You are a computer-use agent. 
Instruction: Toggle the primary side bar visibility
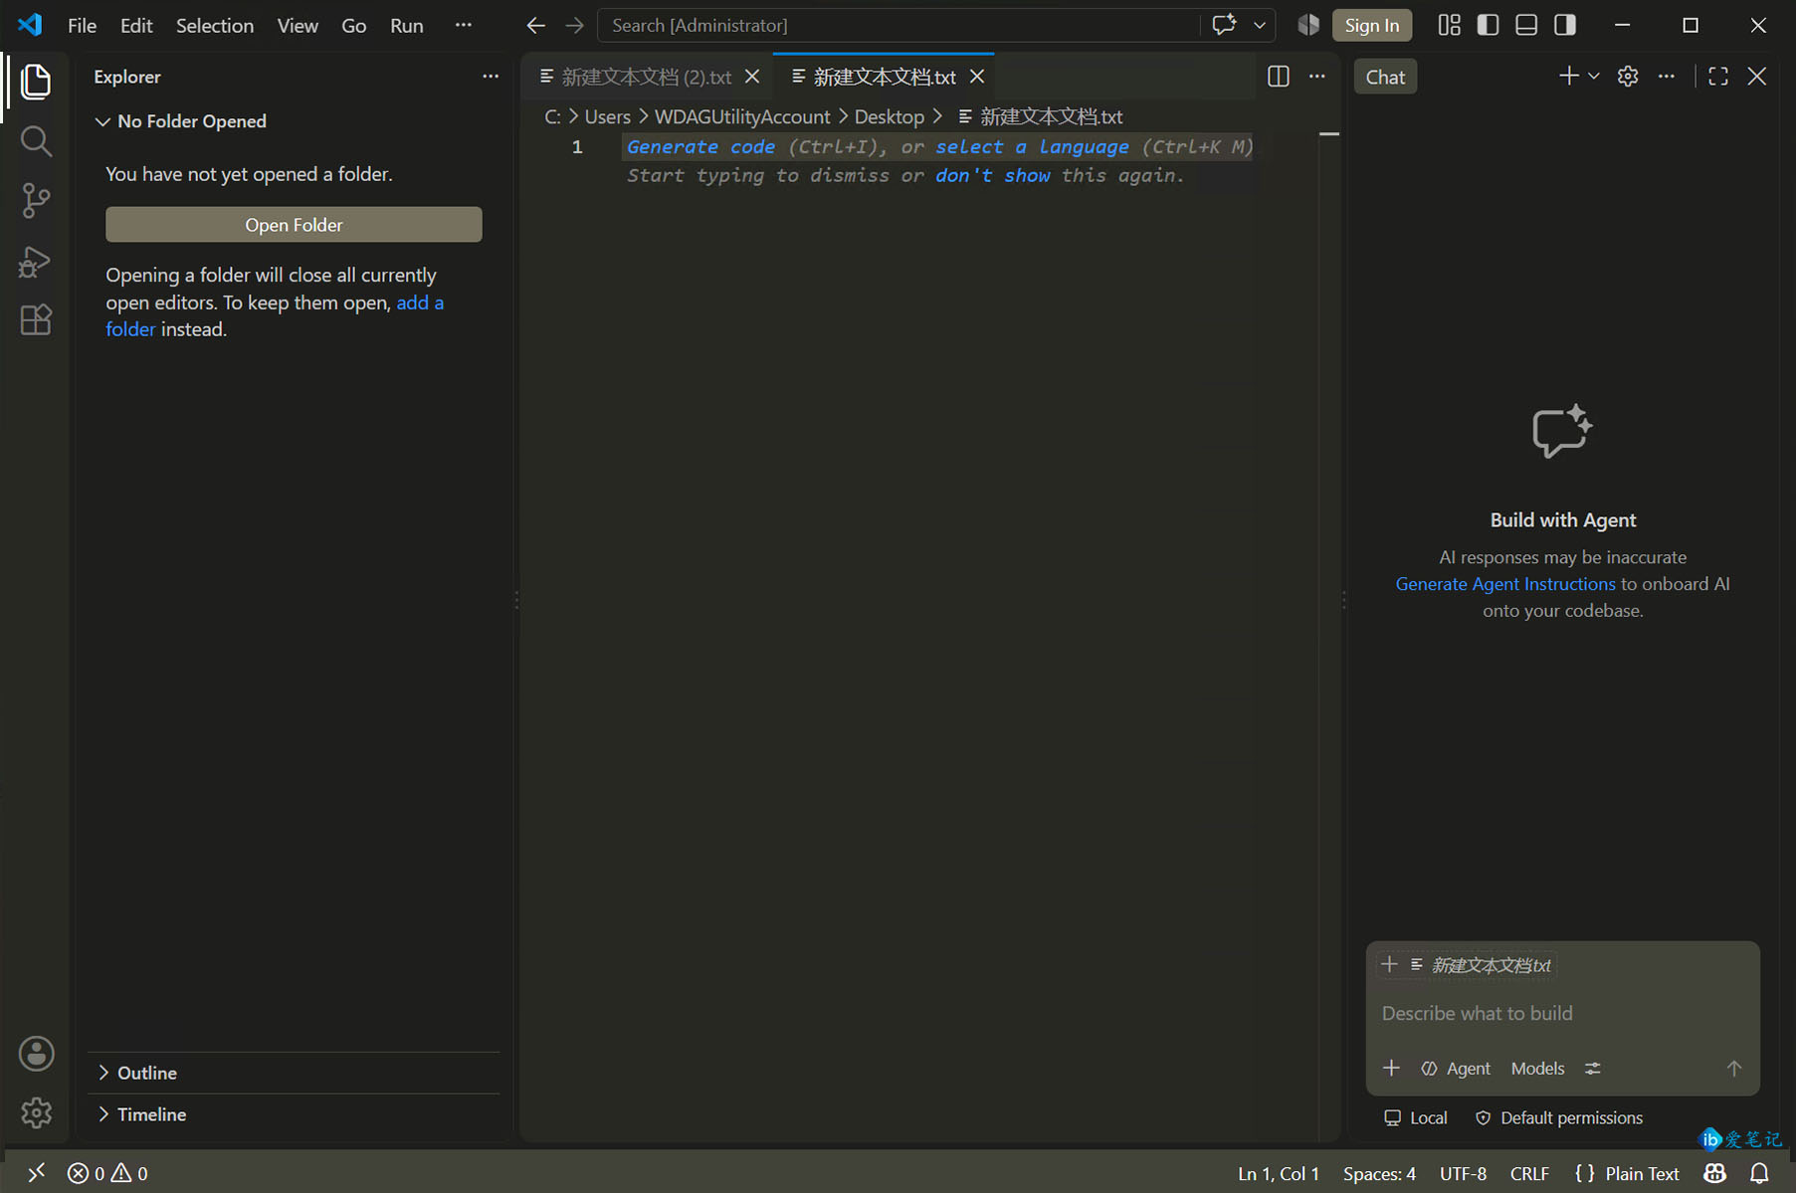pyautogui.click(x=1488, y=25)
